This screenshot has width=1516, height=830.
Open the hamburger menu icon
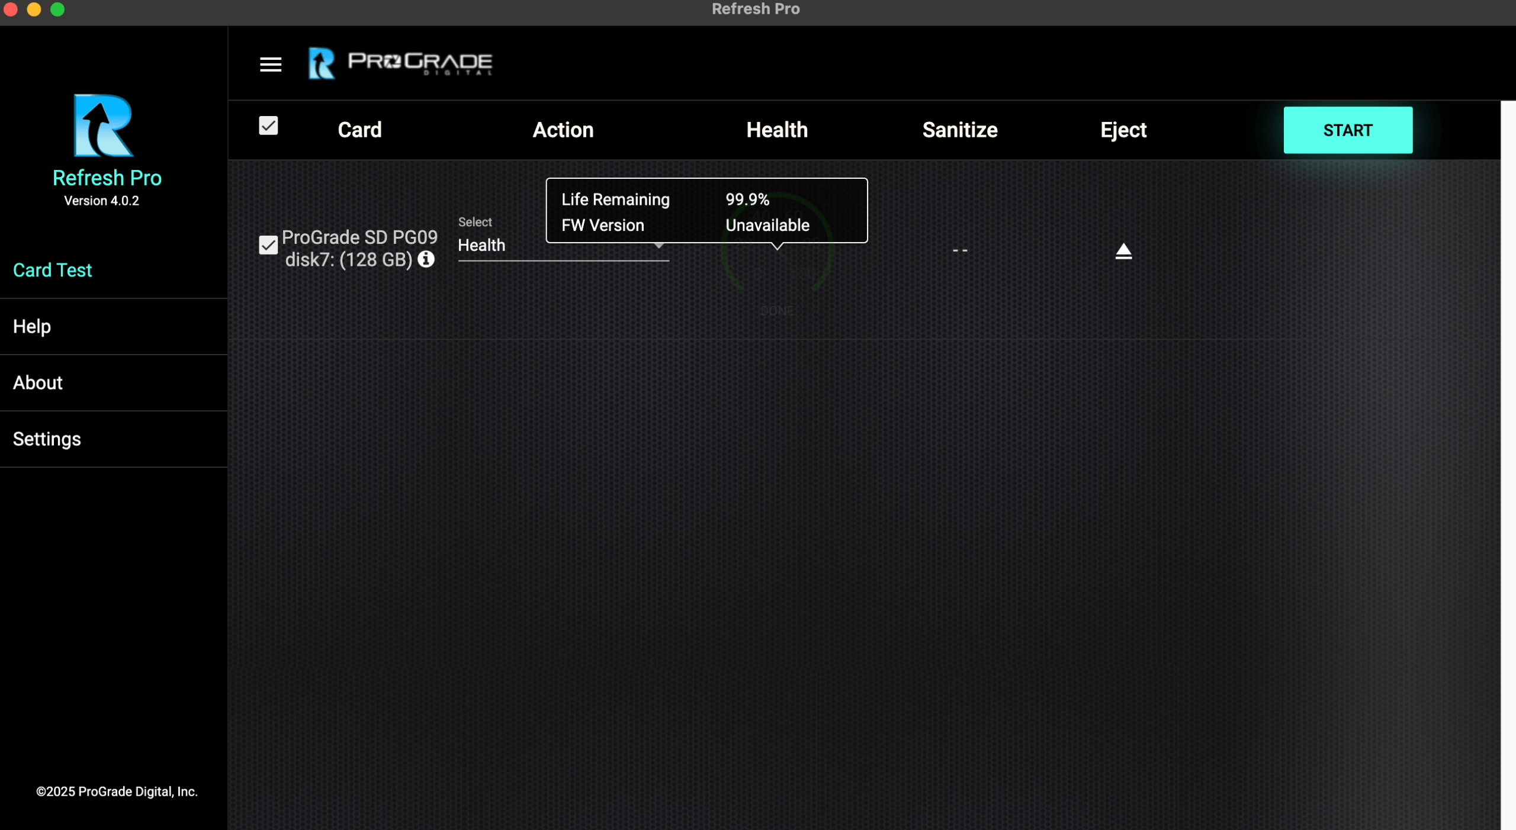(x=271, y=64)
